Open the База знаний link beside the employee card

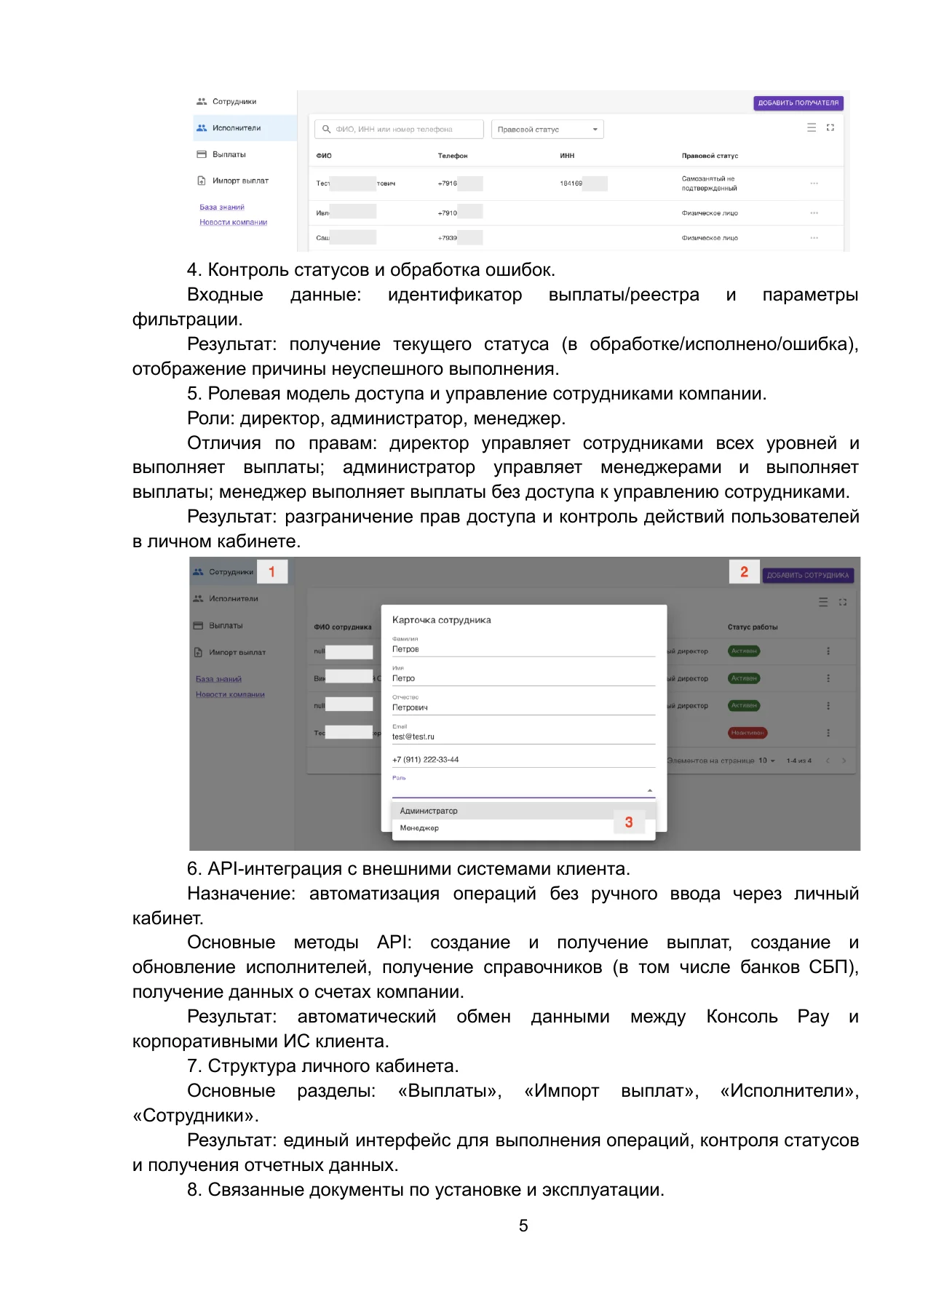pos(218,679)
